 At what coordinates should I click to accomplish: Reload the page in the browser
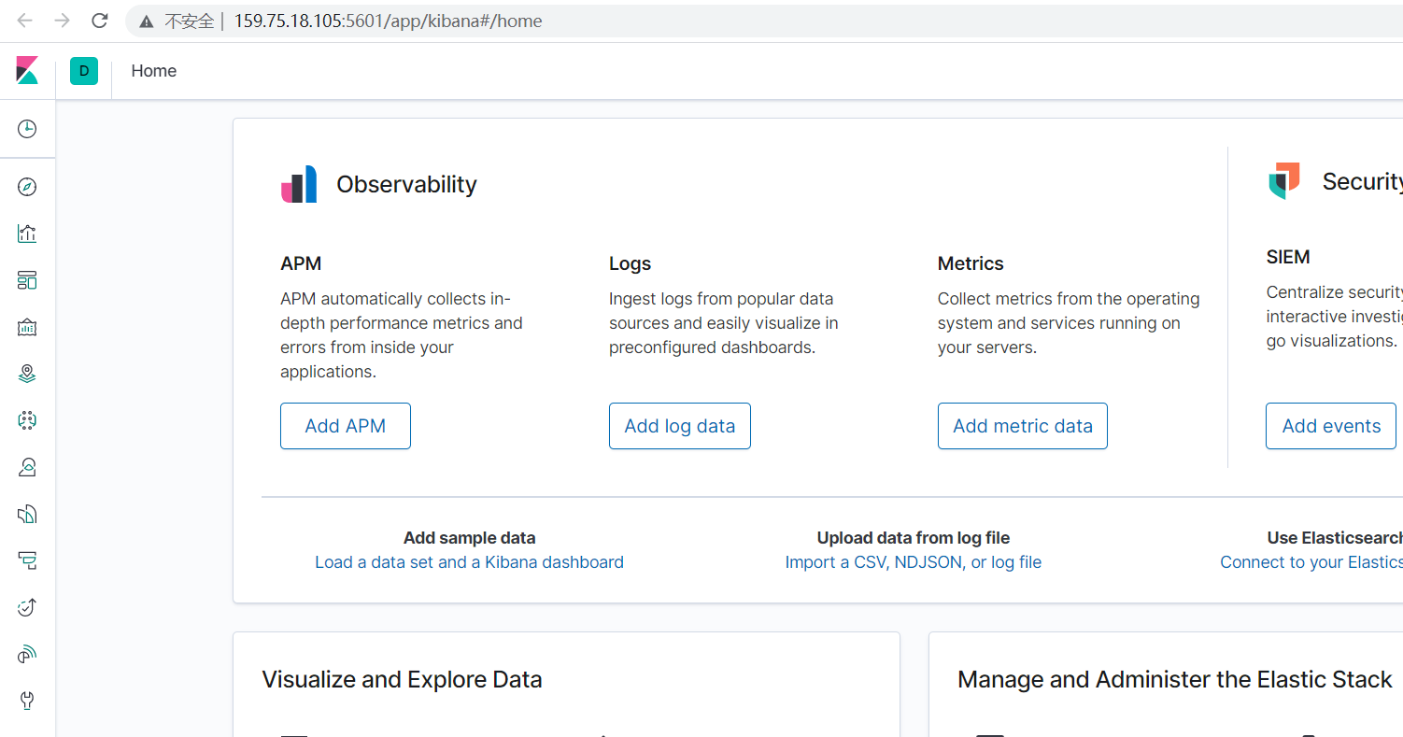(99, 21)
